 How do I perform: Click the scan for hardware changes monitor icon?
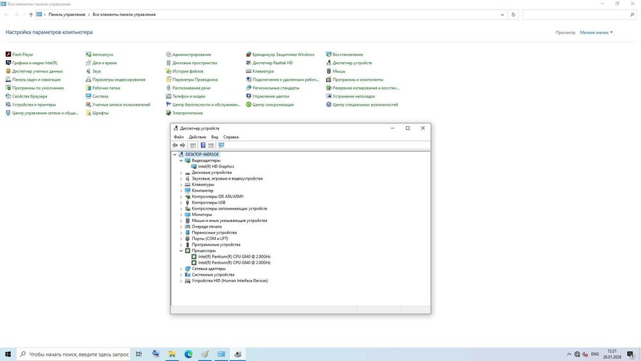221,145
